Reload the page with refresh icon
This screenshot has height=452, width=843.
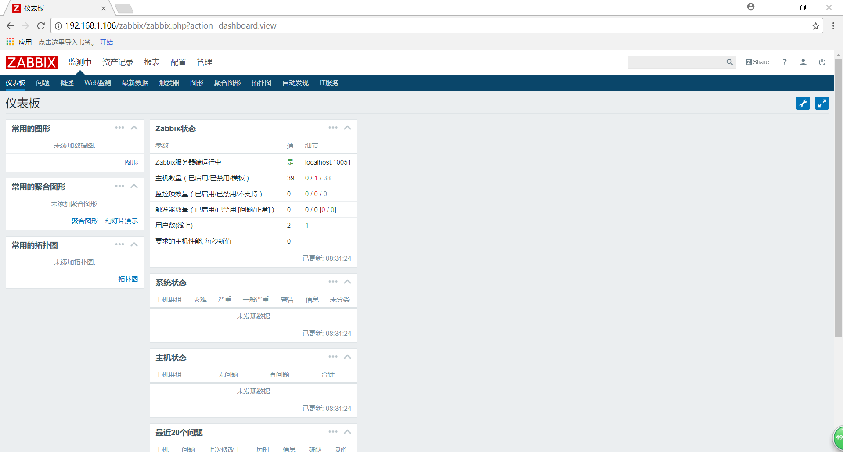41,26
